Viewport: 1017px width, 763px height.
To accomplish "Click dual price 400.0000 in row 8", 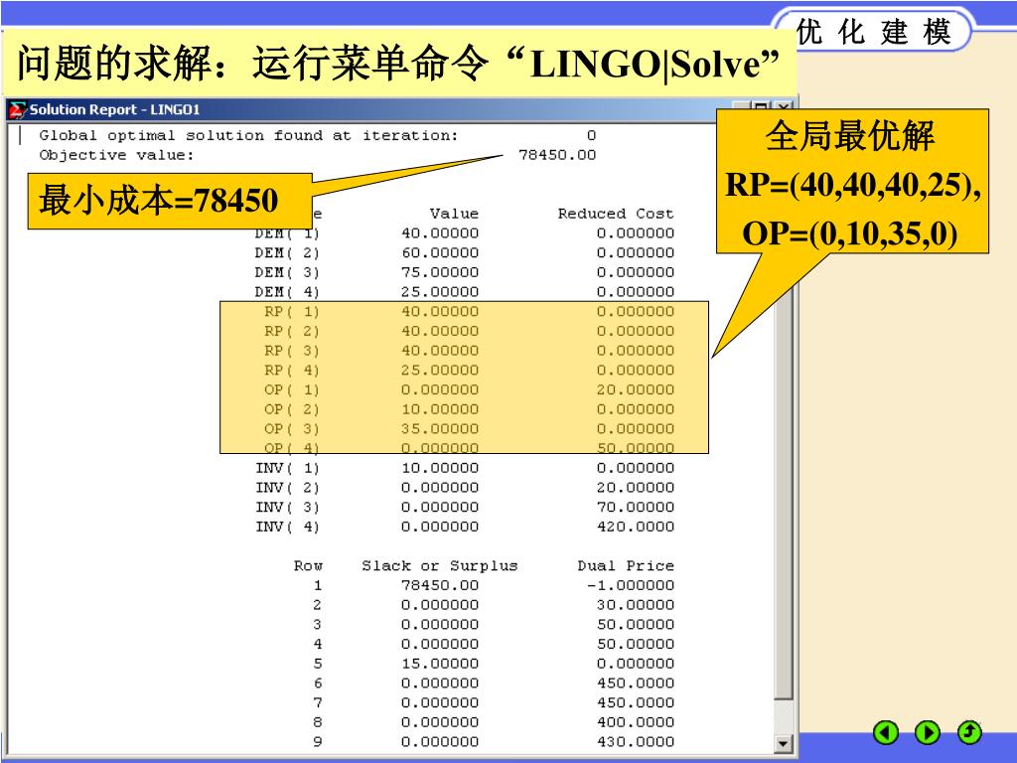I will coord(636,722).
